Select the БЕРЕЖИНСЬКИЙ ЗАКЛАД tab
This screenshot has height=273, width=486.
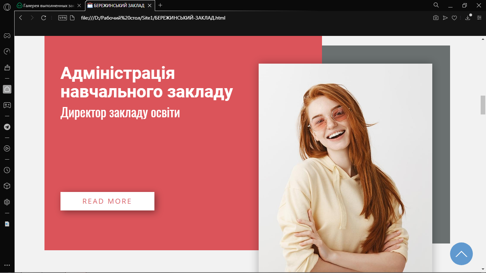click(120, 5)
